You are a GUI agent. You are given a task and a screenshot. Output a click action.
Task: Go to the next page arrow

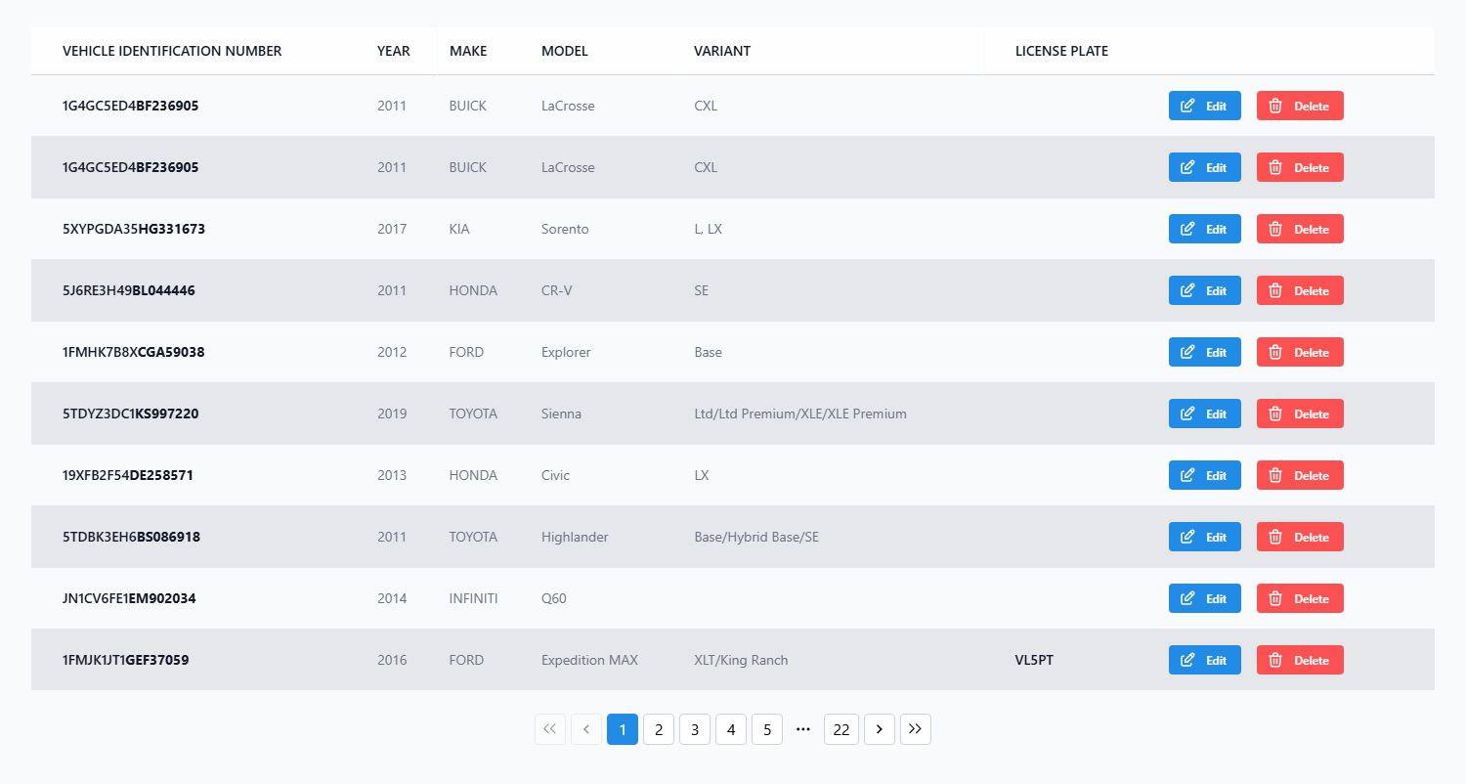pyautogui.click(x=880, y=729)
